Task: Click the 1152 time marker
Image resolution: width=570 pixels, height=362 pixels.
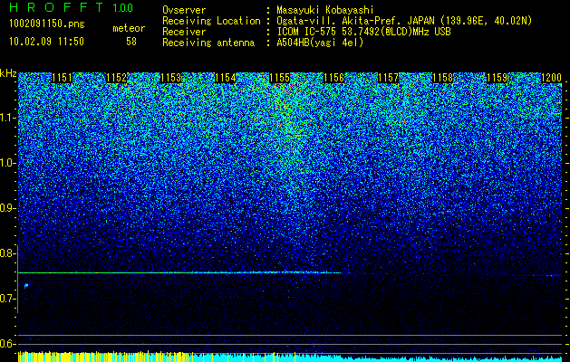Action: (x=117, y=78)
